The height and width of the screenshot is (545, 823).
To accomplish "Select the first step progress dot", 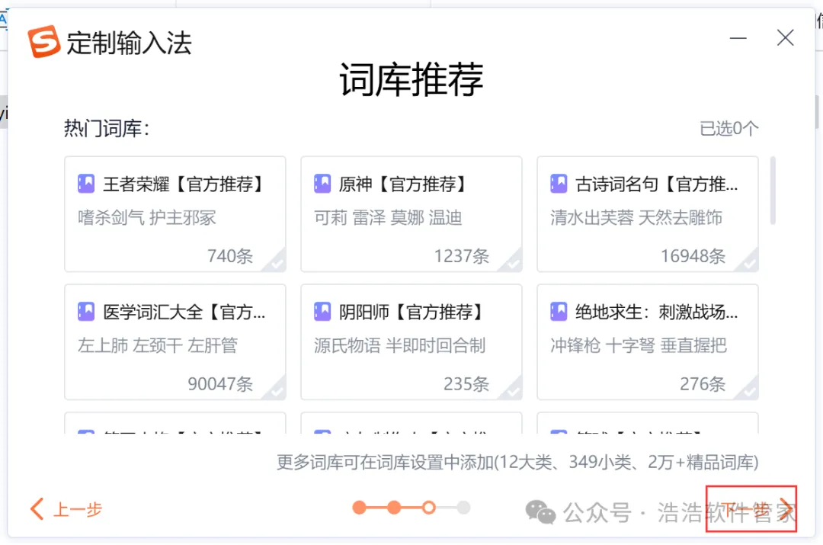I will [x=360, y=508].
